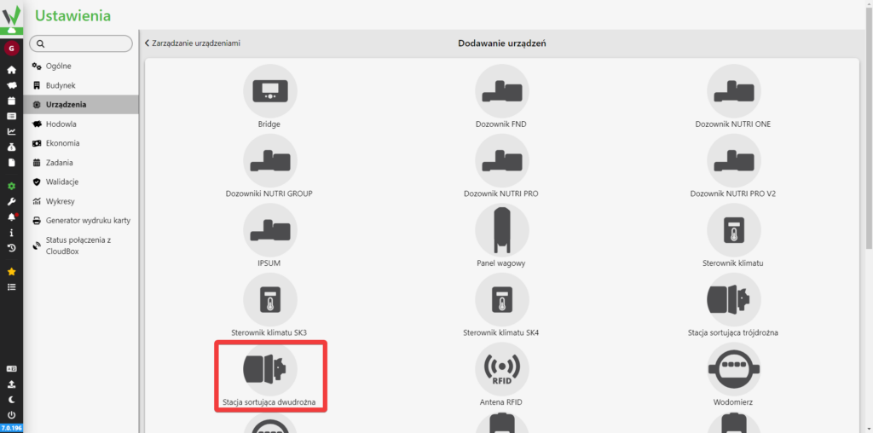The width and height of the screenshot is (873, 433).
Task: Toggle dark mode moon icon
Action: (x=11, y=400)
